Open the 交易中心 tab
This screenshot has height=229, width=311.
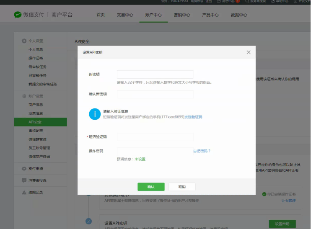tap(125, 15)
